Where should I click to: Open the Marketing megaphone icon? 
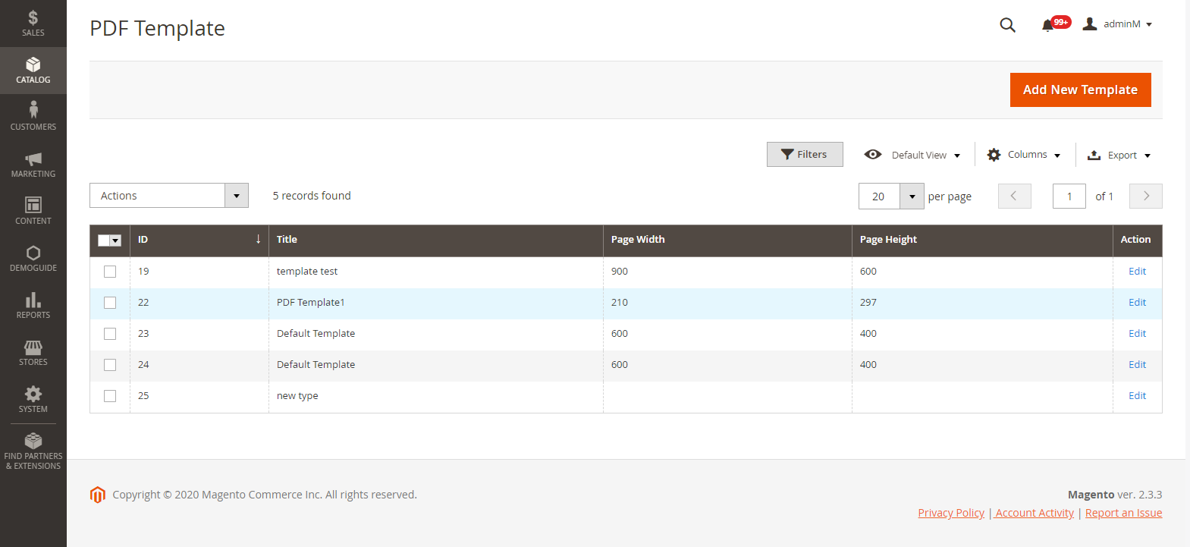tap(33, 159)
